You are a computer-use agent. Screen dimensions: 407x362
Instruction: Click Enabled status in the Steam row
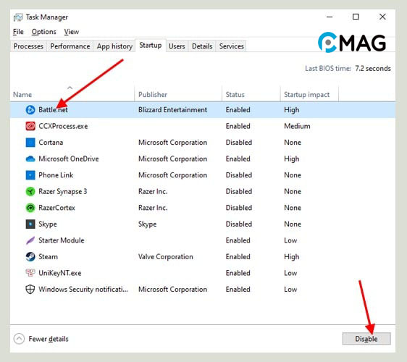coord(238,257)
